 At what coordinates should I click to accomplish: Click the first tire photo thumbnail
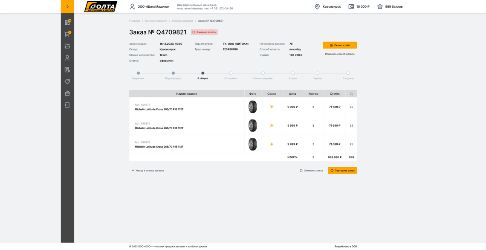pos(253,107)
